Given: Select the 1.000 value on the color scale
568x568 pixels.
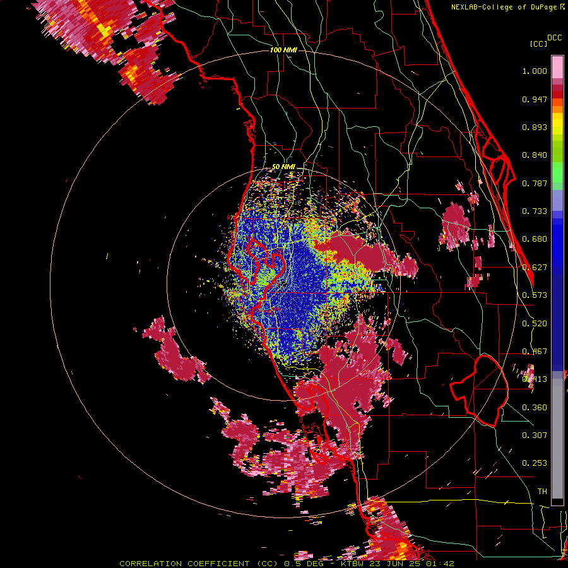Looking at the screenshot, I should [x=535, y=71].
